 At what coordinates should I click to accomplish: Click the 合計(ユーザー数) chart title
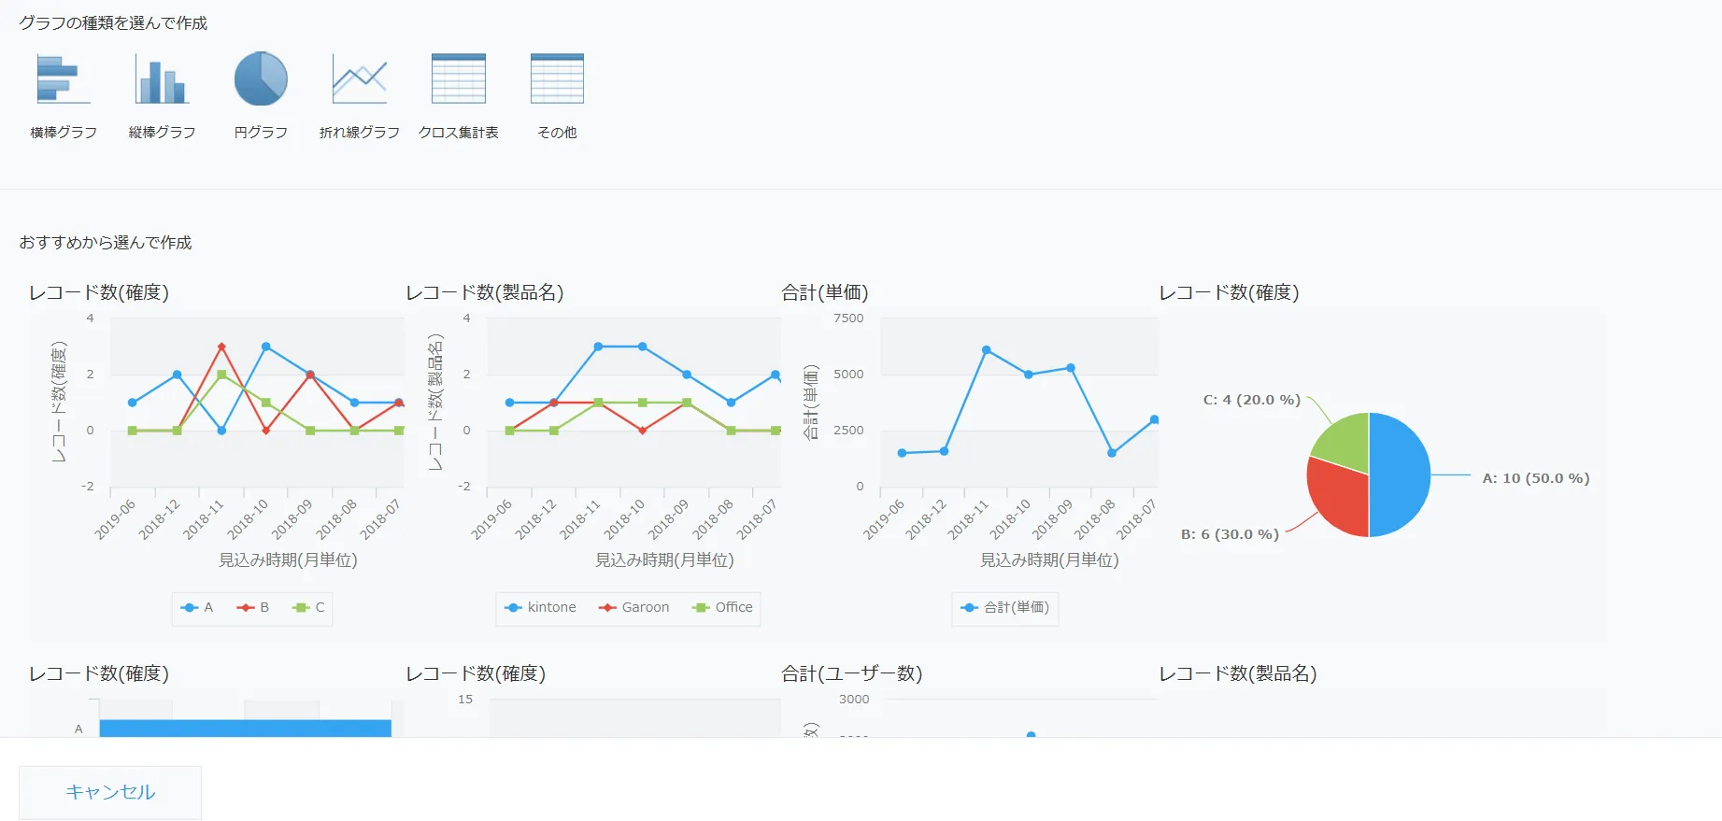click(x=852, y=673)
